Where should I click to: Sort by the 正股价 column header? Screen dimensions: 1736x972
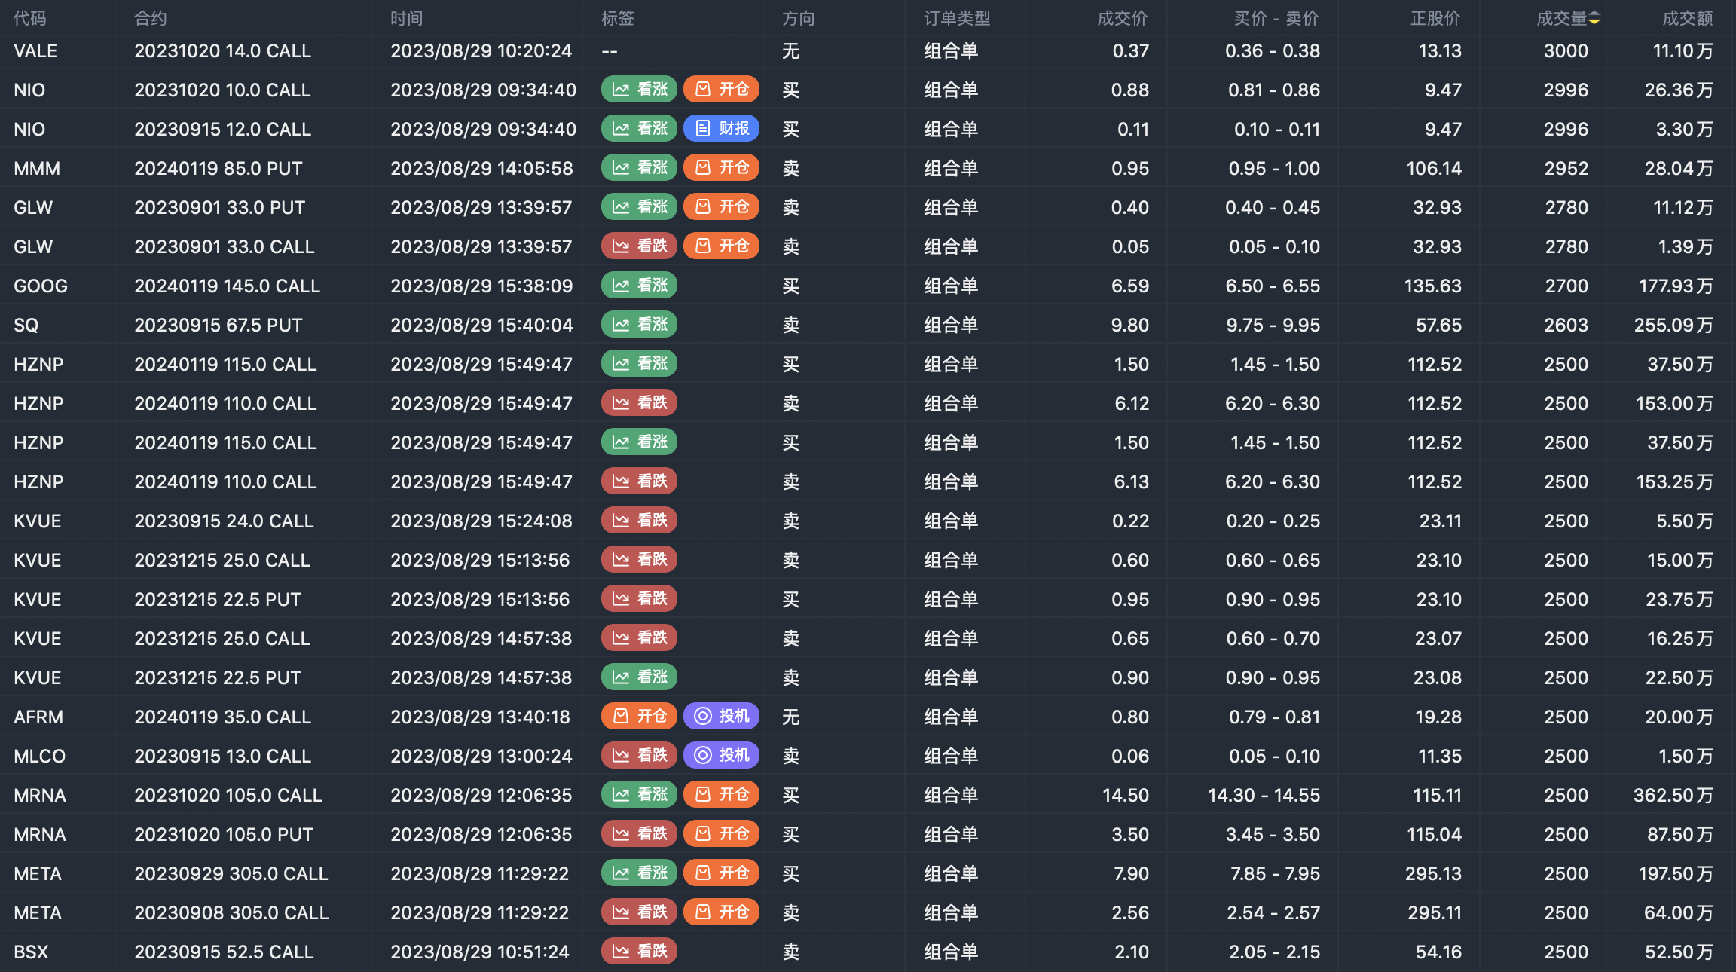pyautogui.click(x=1435, y=19)
